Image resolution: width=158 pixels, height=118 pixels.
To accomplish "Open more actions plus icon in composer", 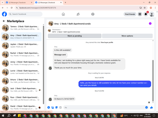I will pyautogui.click(x=49, y=107).
